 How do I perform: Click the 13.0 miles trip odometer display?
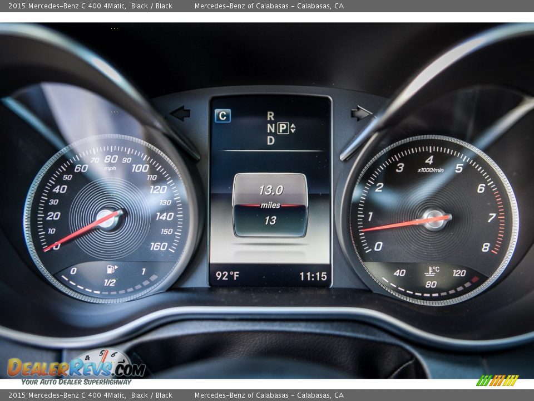[x=271, y=196]
